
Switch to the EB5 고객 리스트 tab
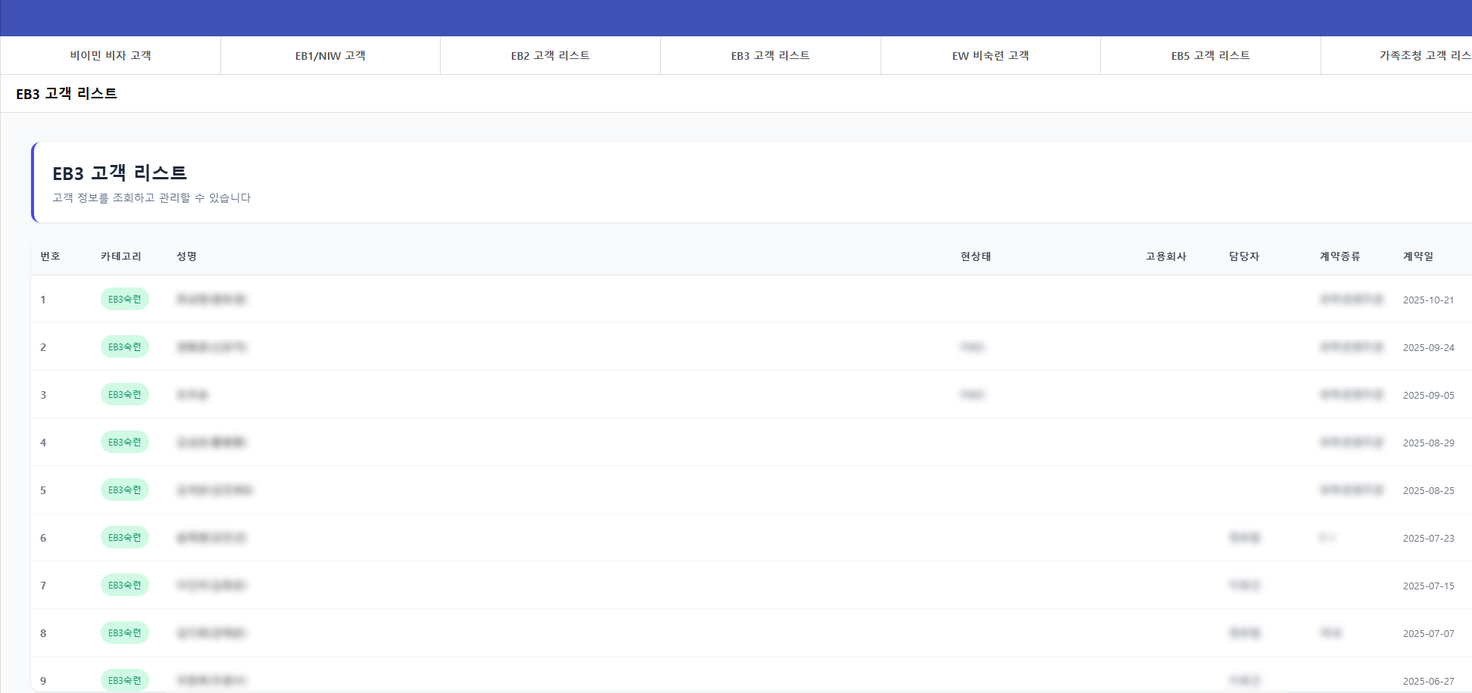1210,55
